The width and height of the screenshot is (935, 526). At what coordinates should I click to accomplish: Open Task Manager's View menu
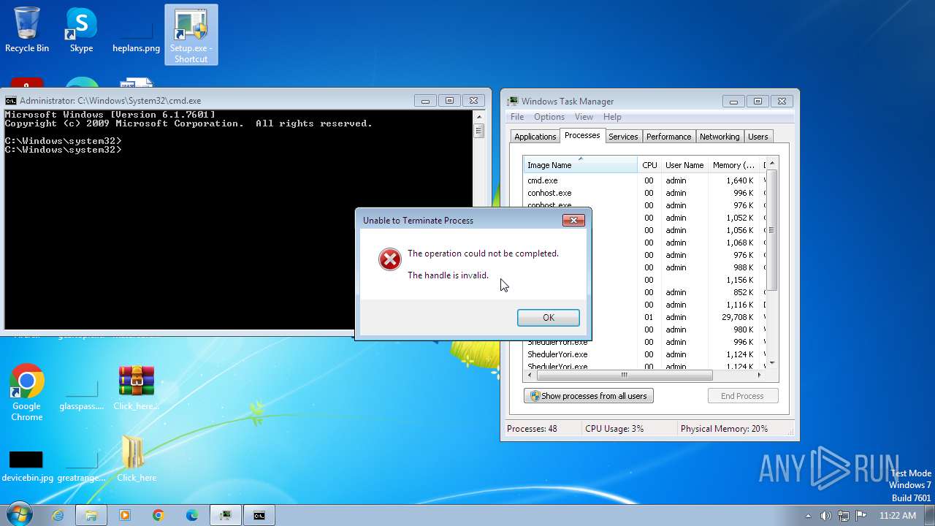coord(584,117)
